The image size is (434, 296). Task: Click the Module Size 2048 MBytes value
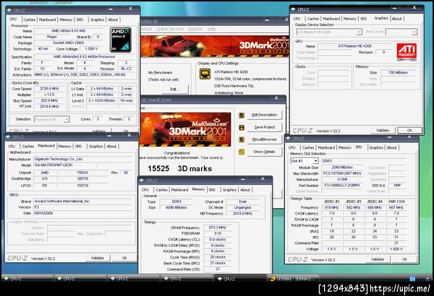(342, 167)
